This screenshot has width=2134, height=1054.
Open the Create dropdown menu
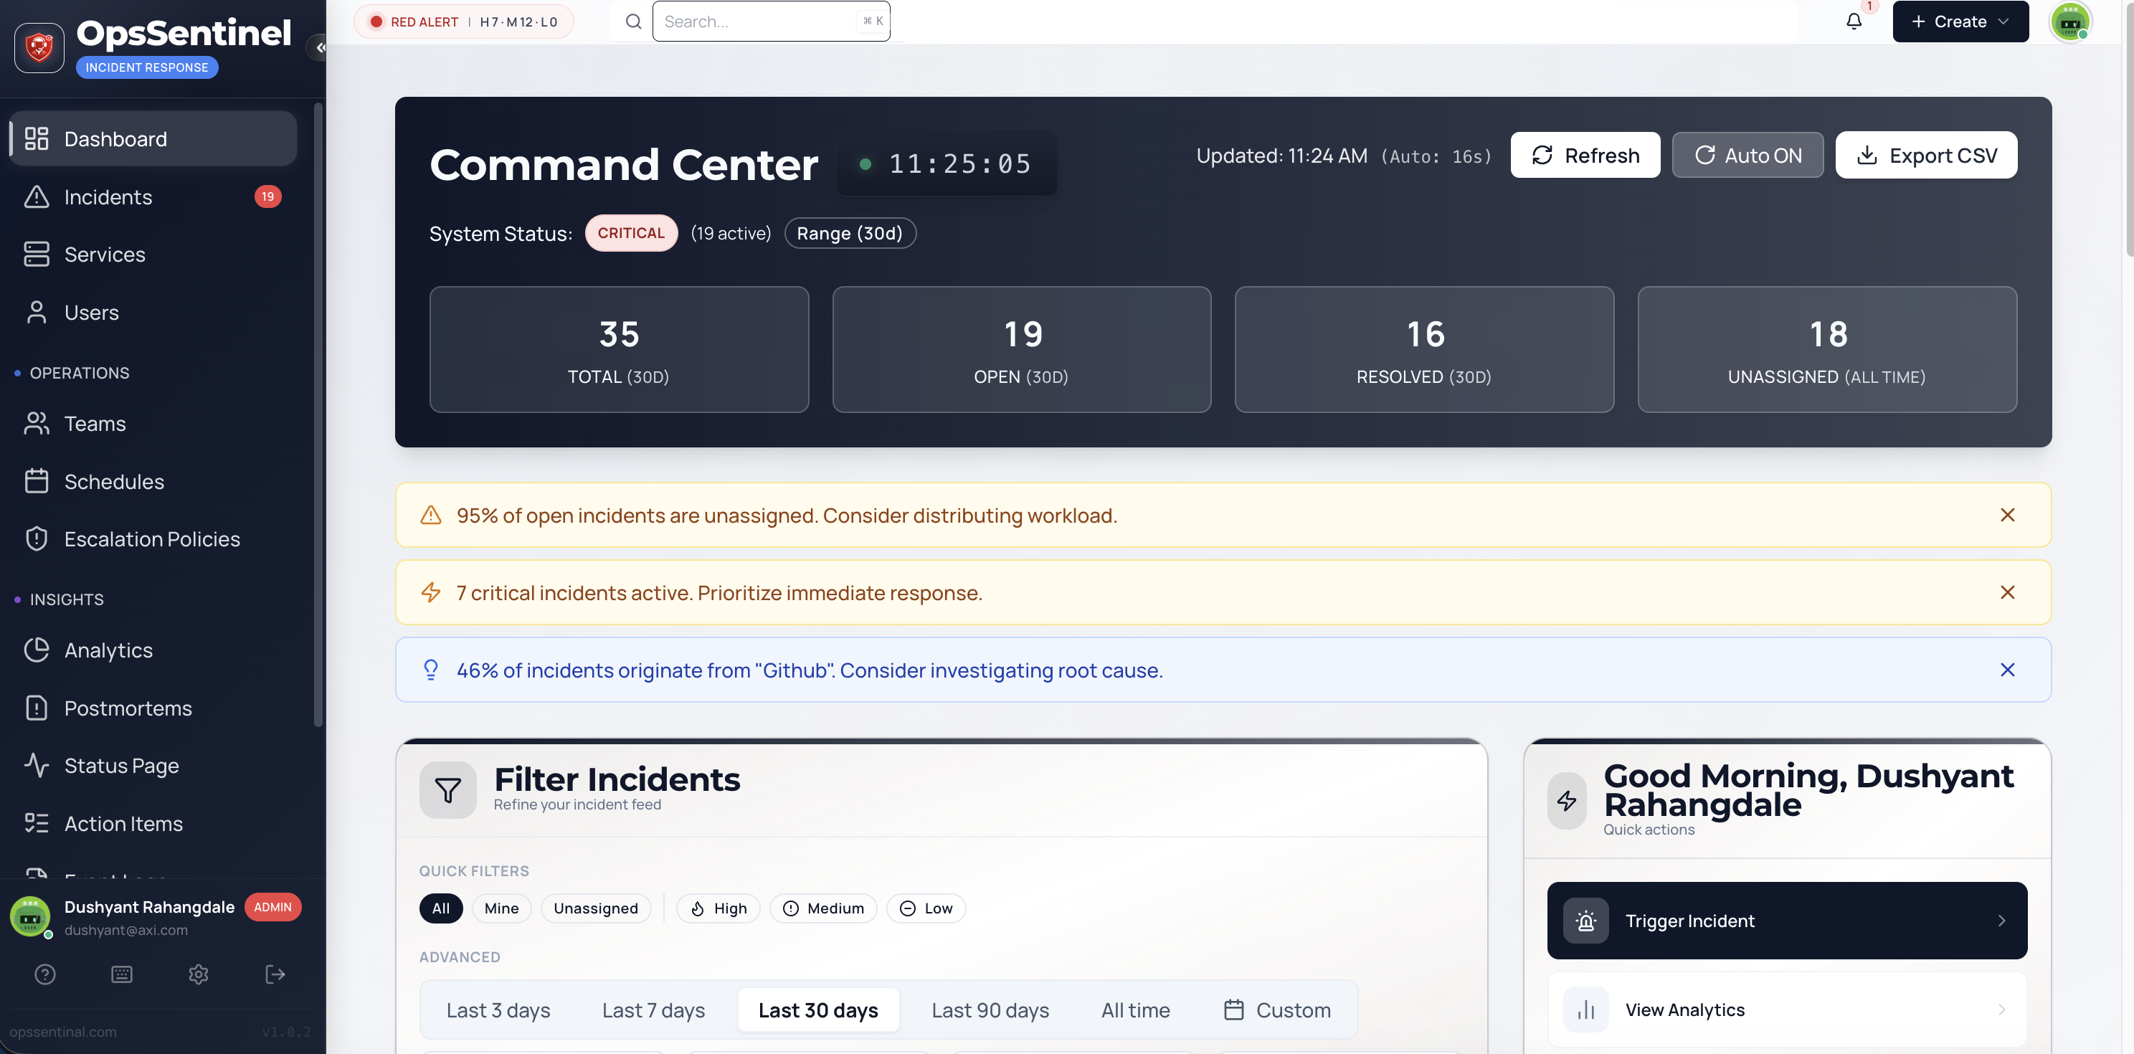tap(1960, 22)
